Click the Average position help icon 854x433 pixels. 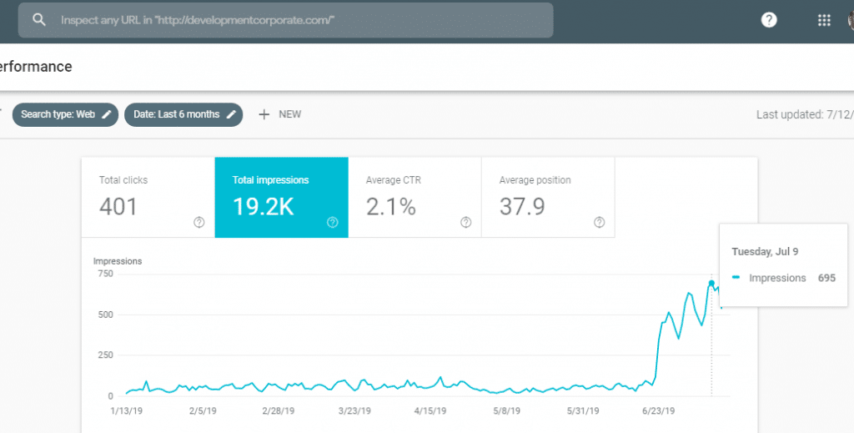pos(599,222)
